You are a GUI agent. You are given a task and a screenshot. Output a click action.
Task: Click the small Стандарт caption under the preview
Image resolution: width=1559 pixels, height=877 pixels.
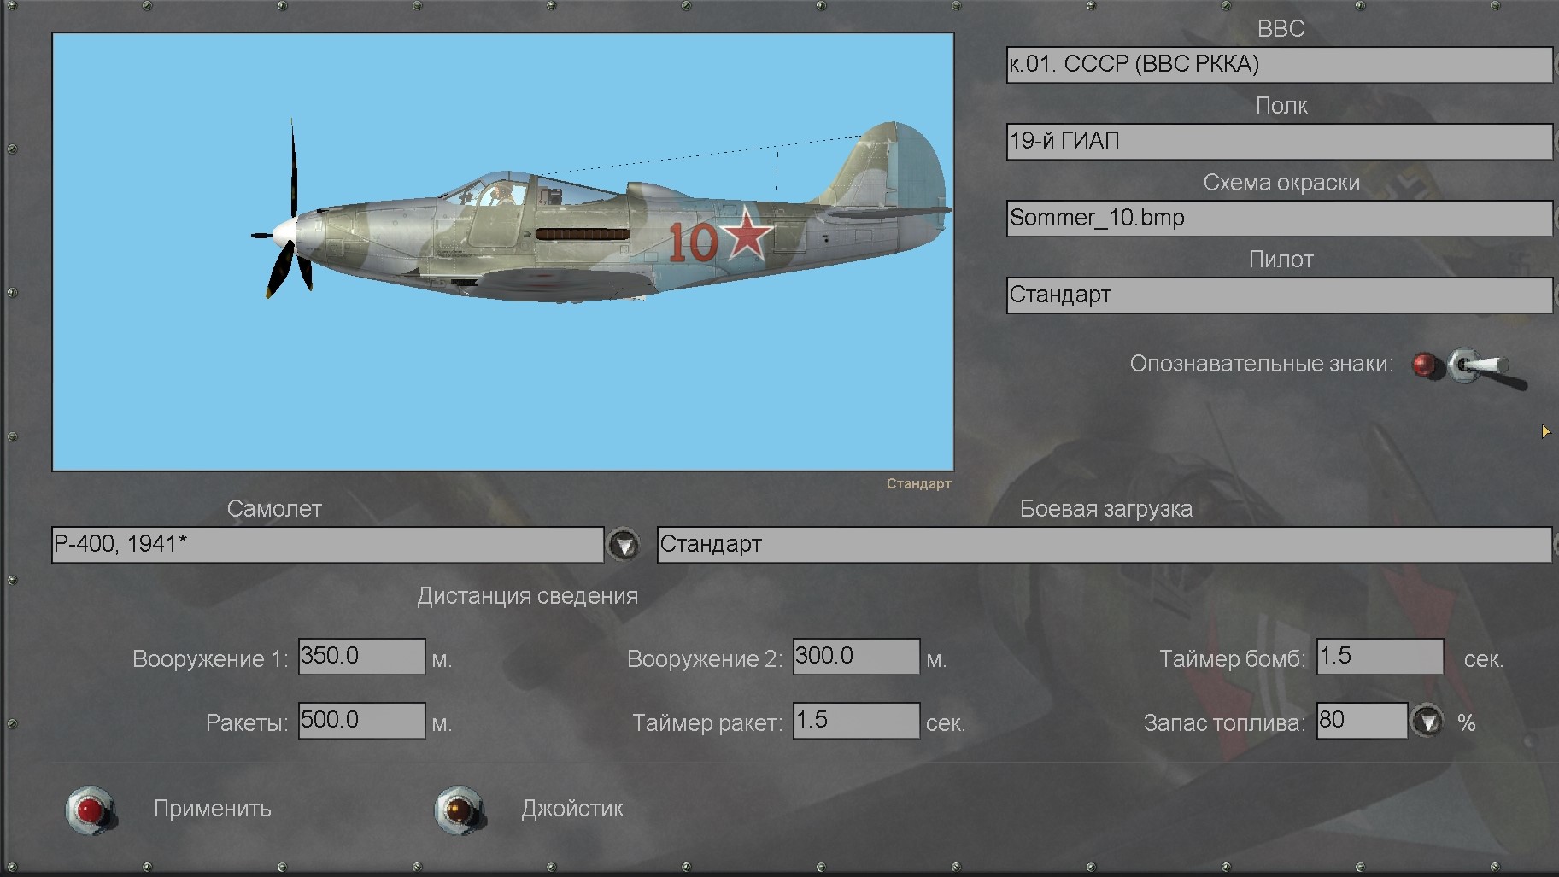coord(918,484)
